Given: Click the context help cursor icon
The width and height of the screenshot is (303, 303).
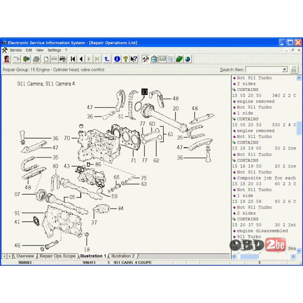Looking at the screenshot, I should [x=134, y=59].
